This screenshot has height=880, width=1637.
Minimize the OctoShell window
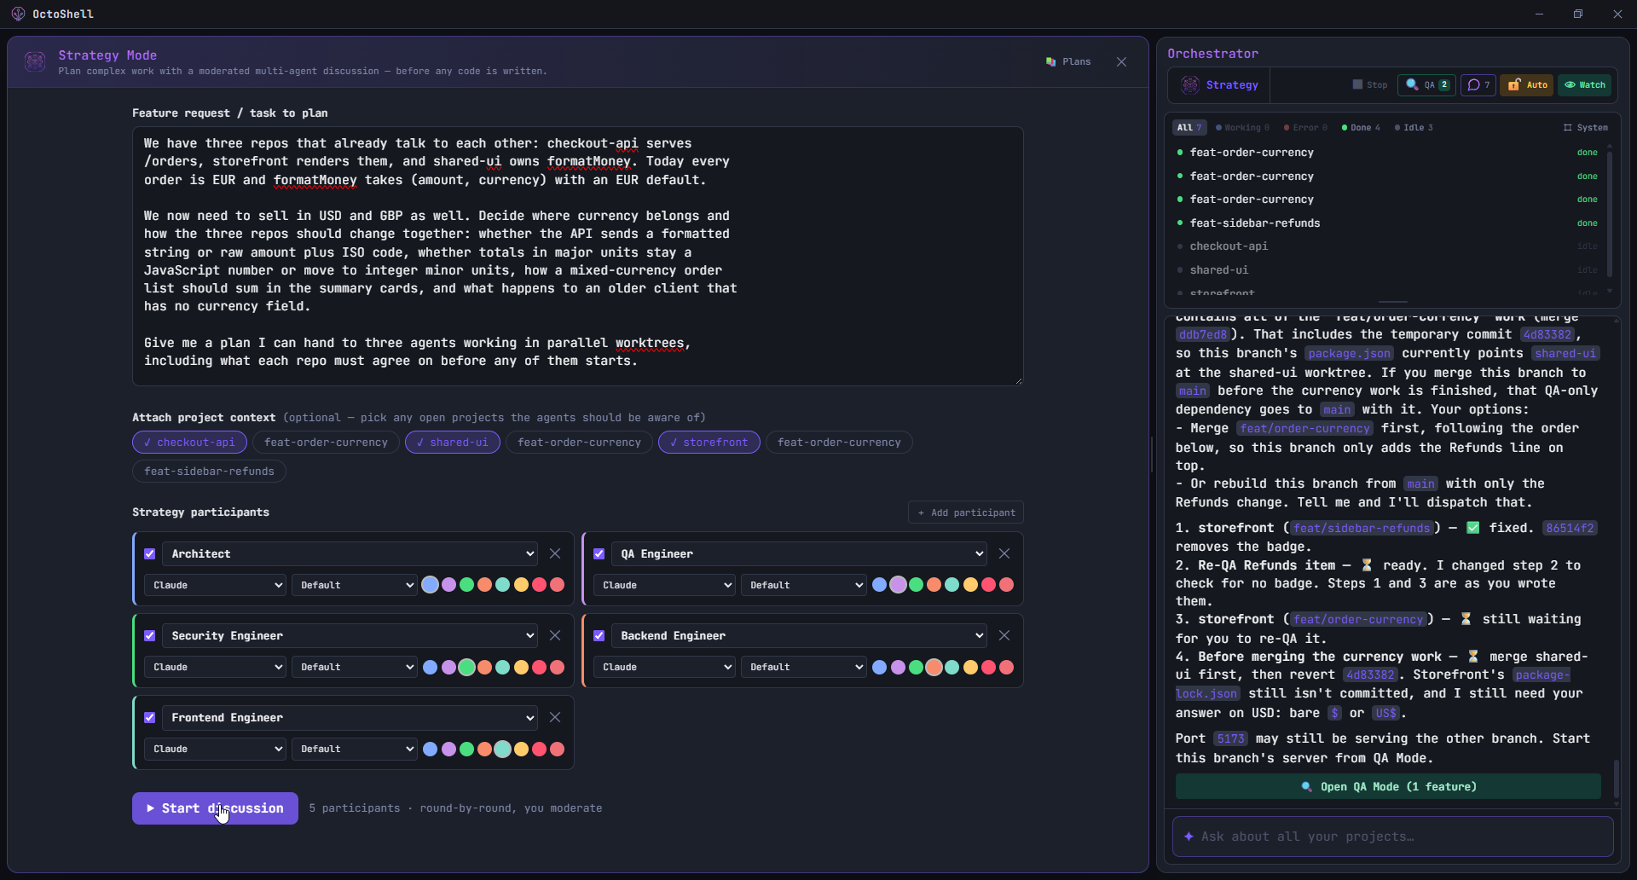[1539, 14]
